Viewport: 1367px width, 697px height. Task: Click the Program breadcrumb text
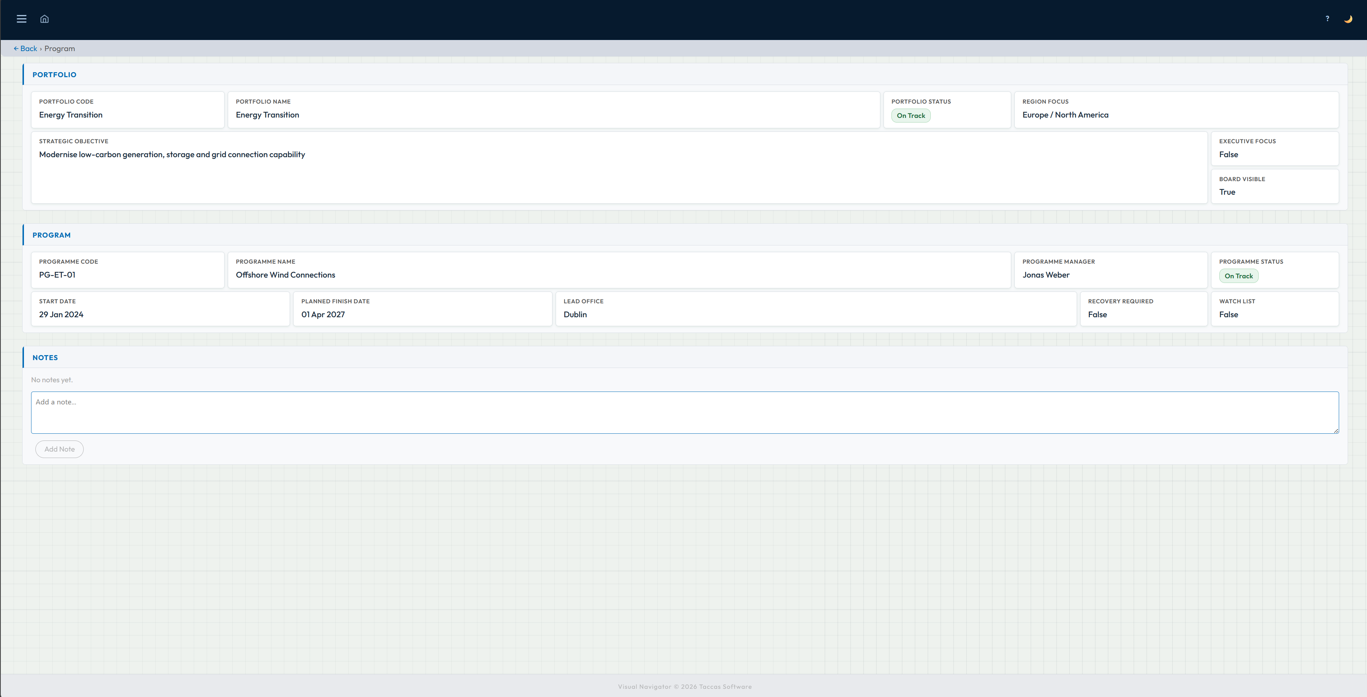coord(59,48)
